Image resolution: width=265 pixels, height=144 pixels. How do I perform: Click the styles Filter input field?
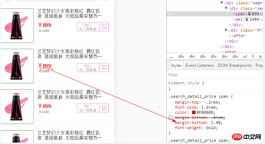click(215, 75)
